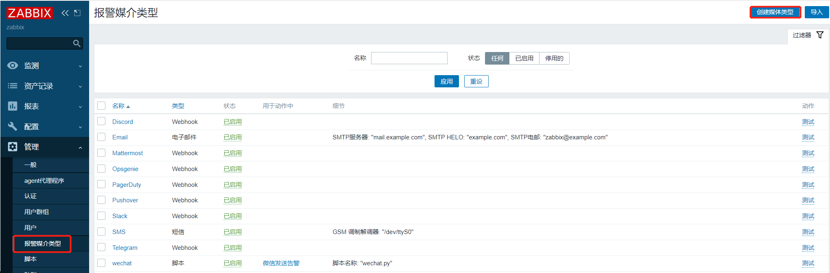Click the 导入 button
This screenshot has height=273, width=830.
pos(817,12)
